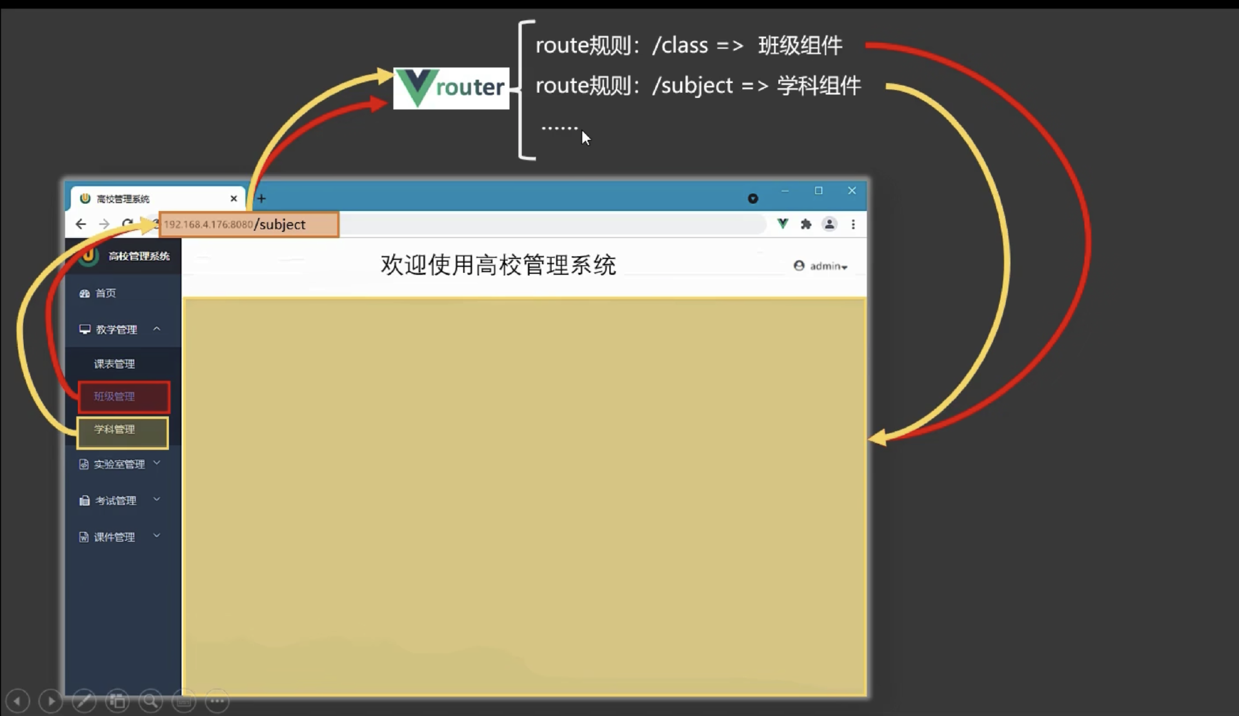Go to previous slide in slideshow controls
This screenshot has width=1239, height=716.
coord(17,701)
